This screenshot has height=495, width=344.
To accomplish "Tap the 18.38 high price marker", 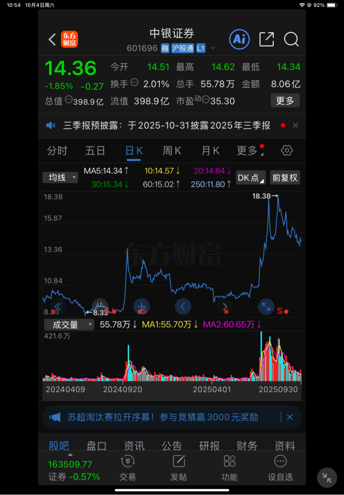I will [265, 196].
